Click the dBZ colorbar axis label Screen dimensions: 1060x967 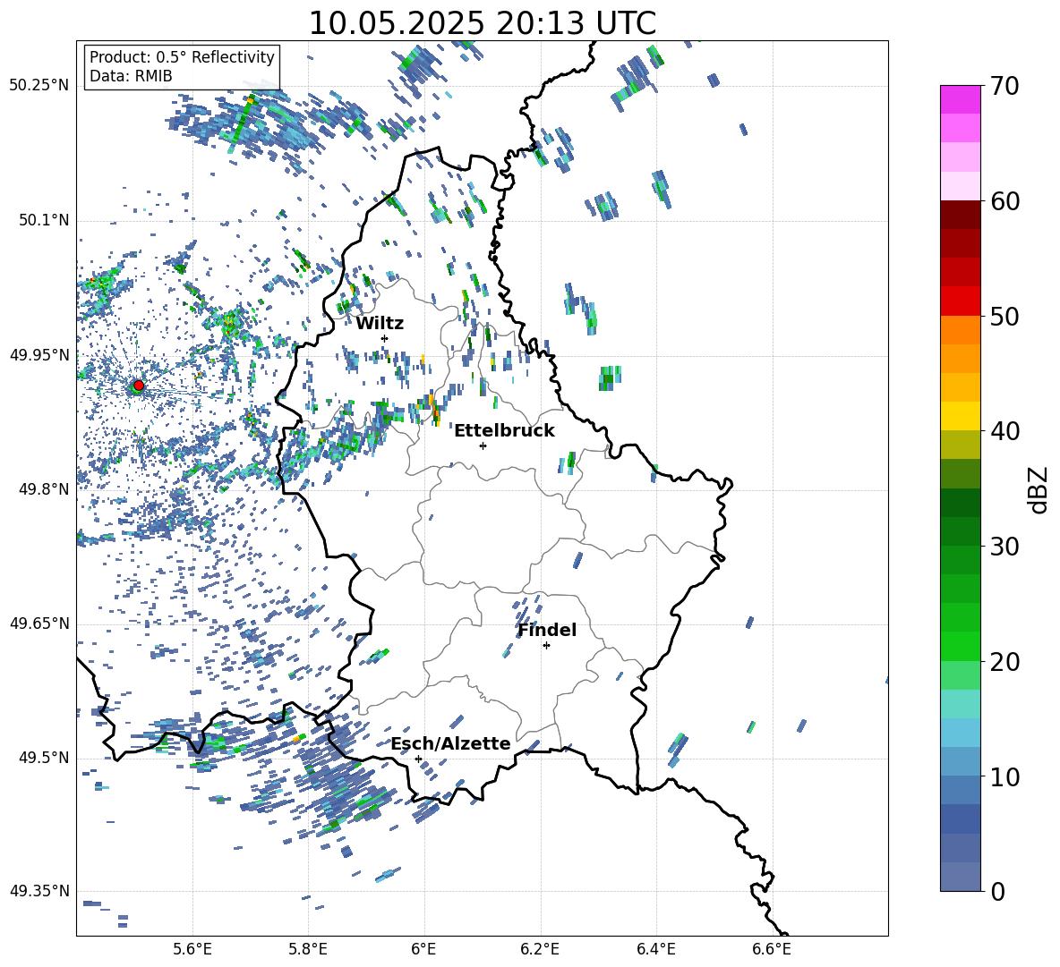(x=1039, y=489)
